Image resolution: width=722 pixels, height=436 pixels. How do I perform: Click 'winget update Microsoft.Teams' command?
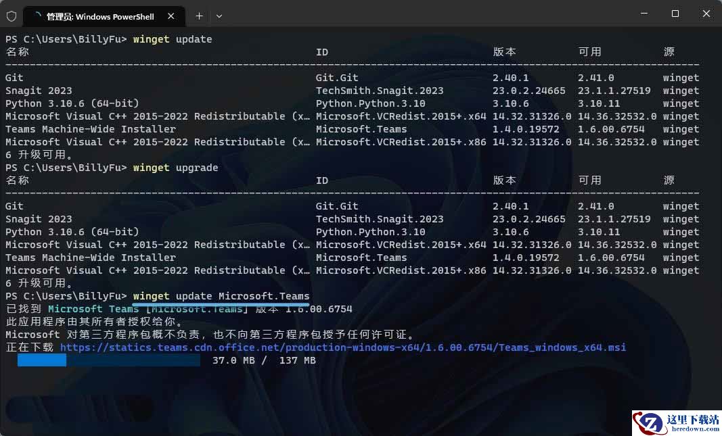221,295
